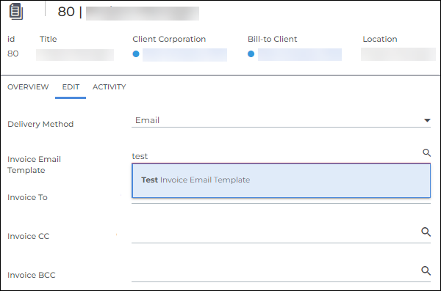Click the Delivery Method label

point(40,124)
